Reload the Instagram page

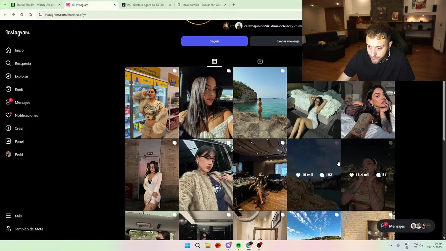click(22, 15)
